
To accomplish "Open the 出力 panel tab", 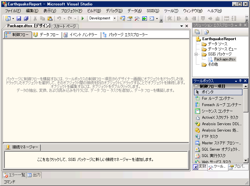I will point(34,175).
